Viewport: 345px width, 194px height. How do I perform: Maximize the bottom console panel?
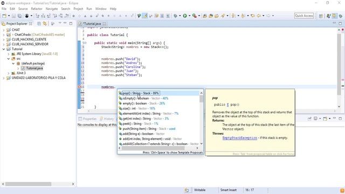(x=340, y=119)
